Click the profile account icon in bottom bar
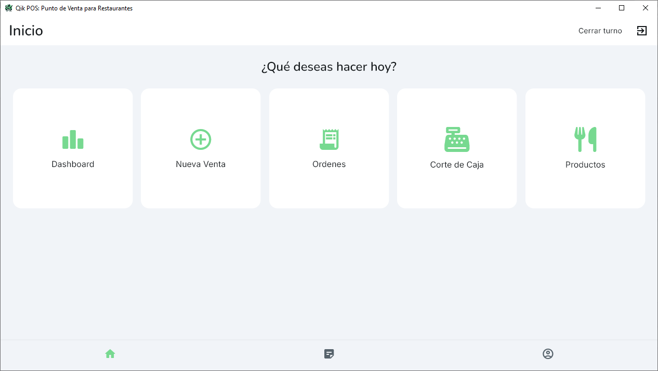 point(548,353)
